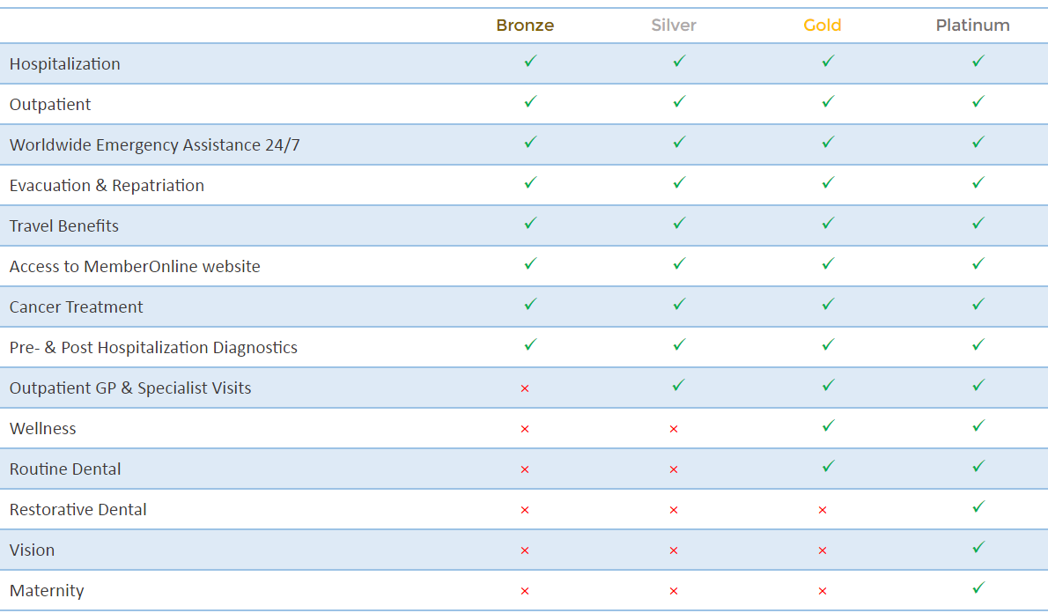Select the Silver red cross for Maternity

(674, 592)
